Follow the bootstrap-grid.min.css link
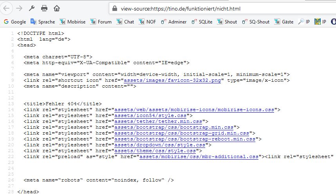 [182, 133]
